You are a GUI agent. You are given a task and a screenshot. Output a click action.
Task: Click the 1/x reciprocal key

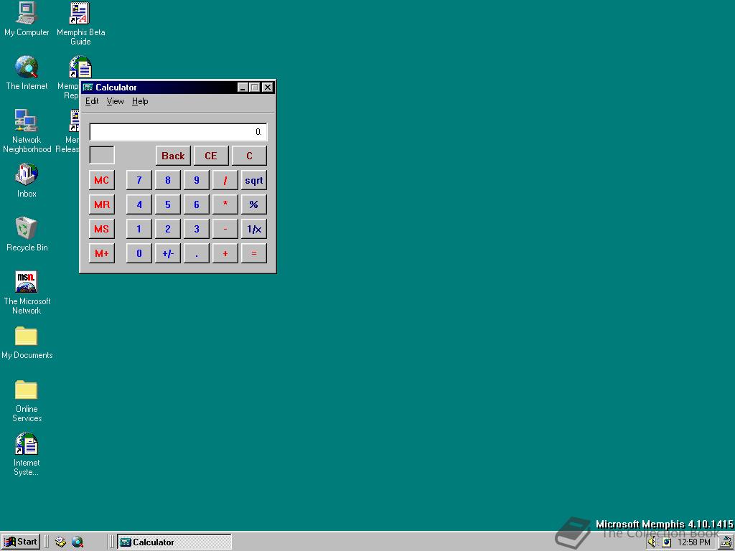(253, 229)
